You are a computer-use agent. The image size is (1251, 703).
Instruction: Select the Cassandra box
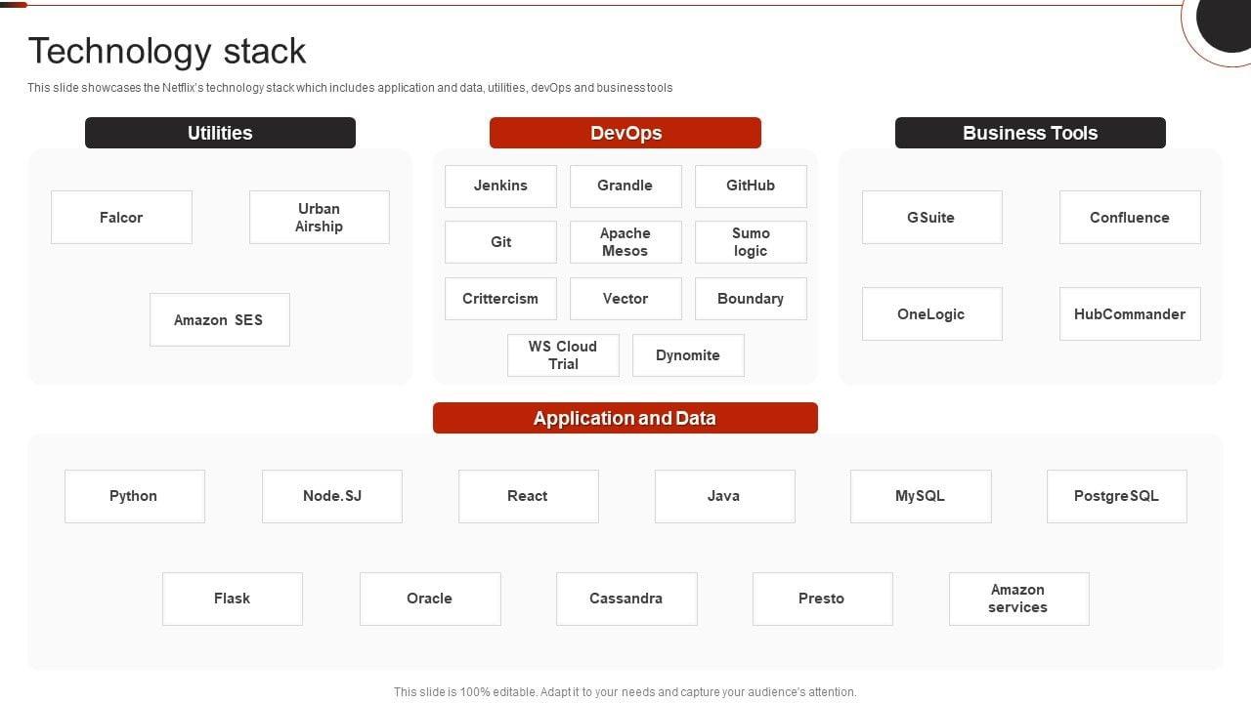[626, 599]
